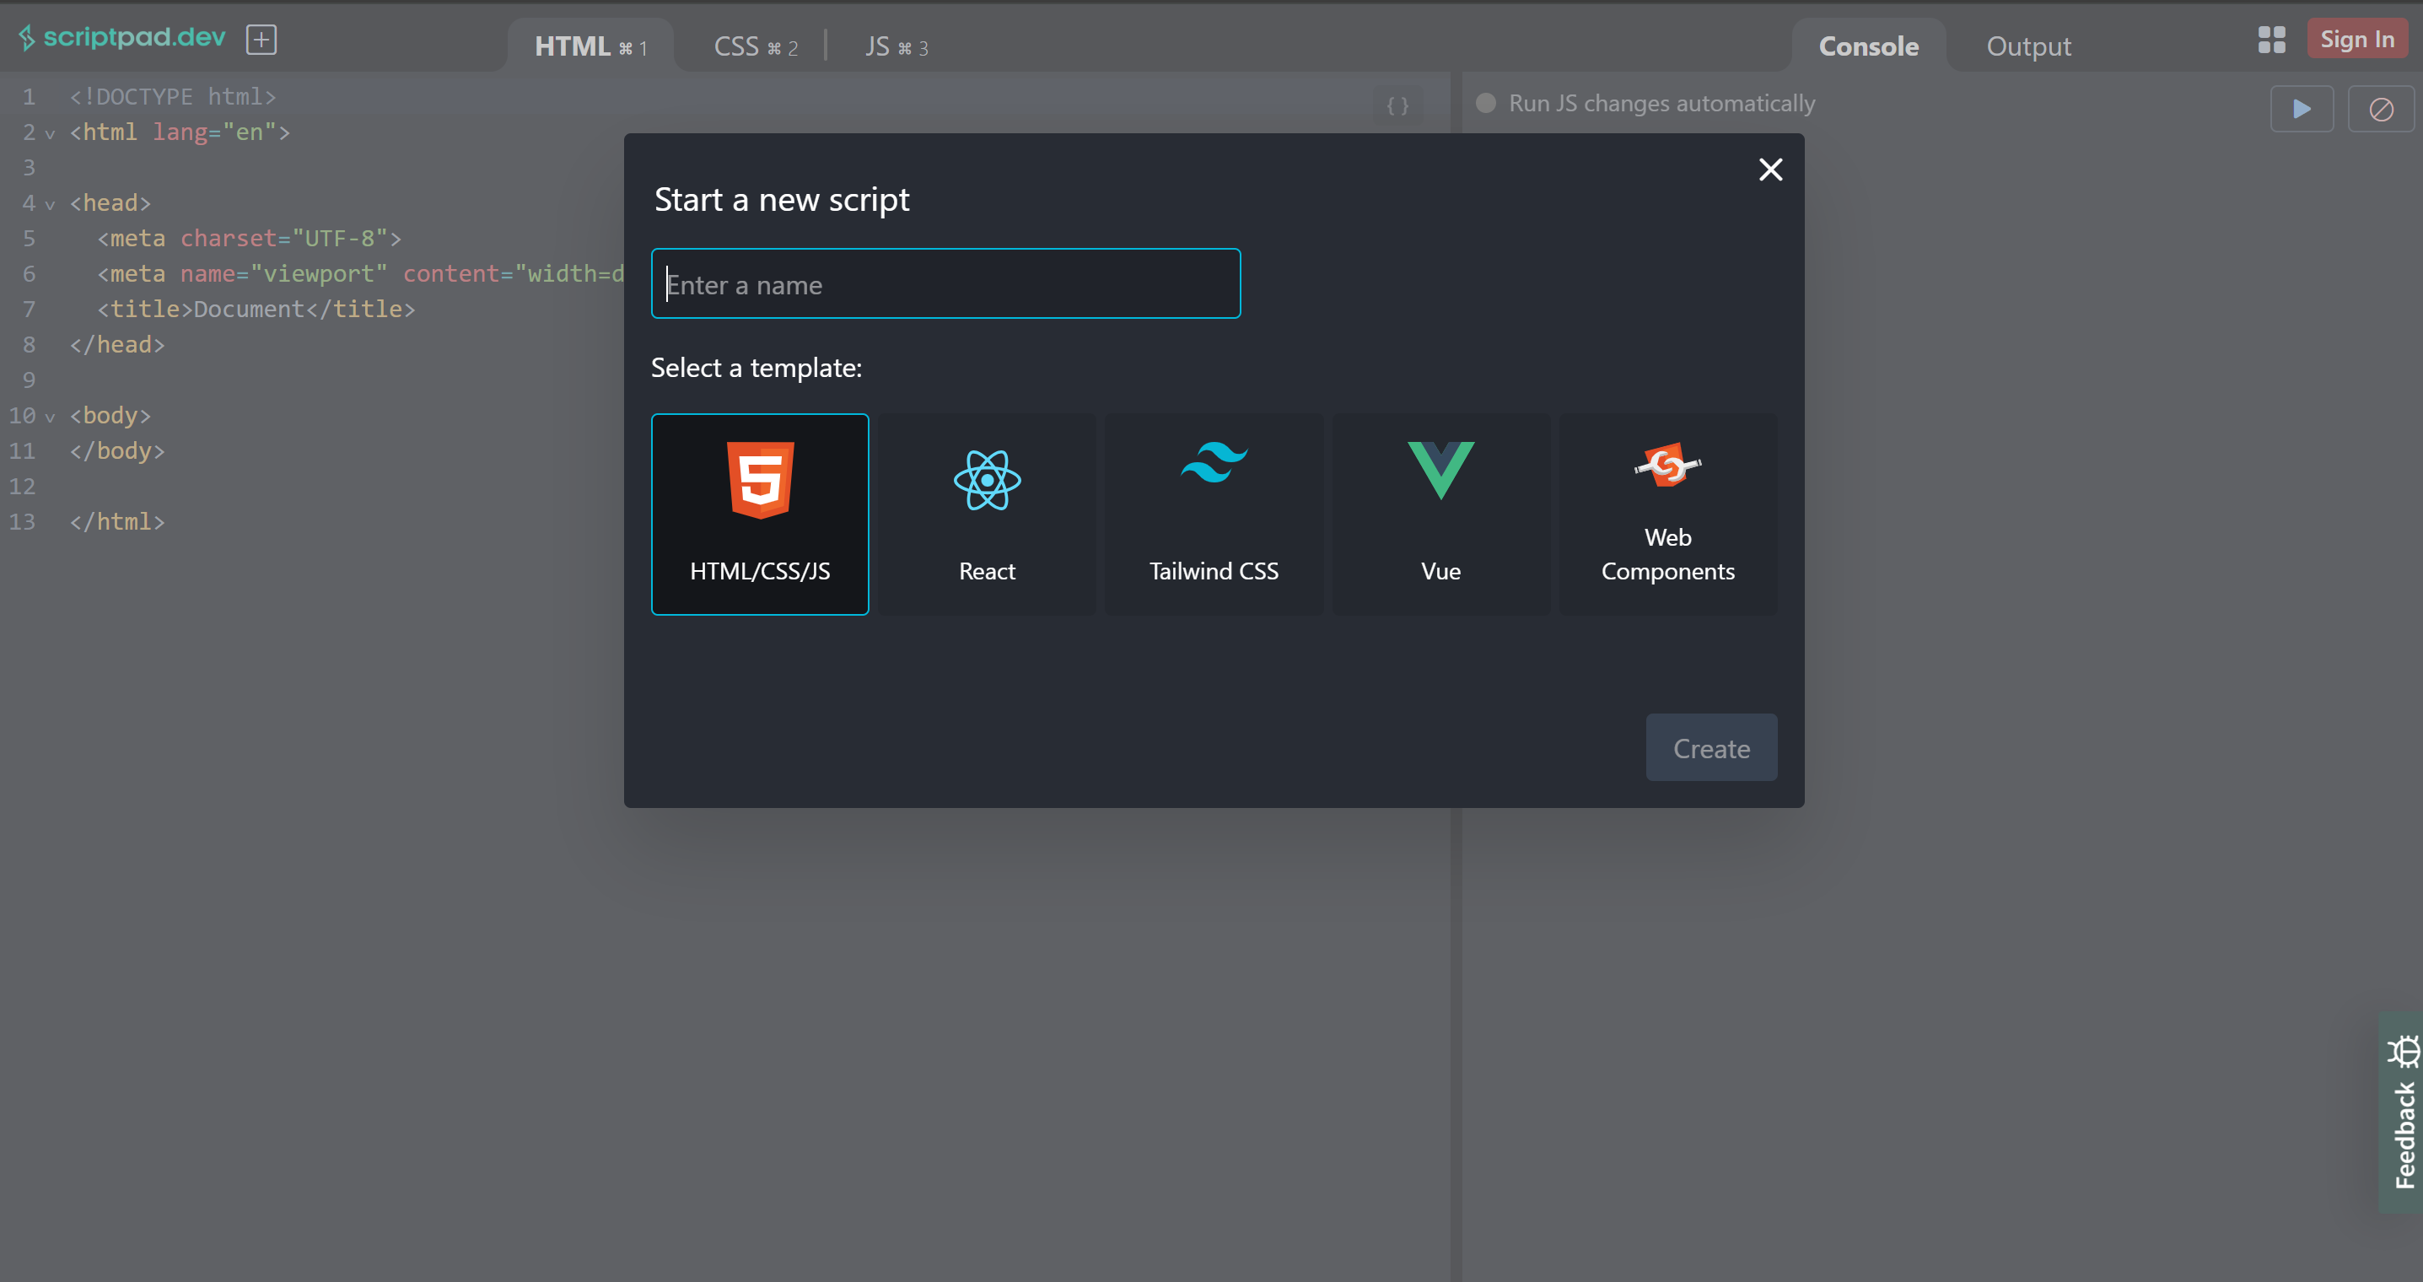Click the title Document line in the editor

pyautogui.click(x=256, y=310)
